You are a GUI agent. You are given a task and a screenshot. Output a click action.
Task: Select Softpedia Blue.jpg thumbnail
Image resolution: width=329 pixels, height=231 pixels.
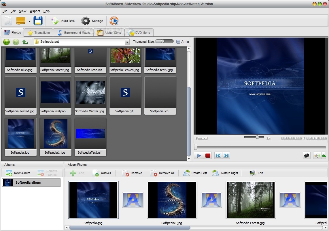[20, 61]
